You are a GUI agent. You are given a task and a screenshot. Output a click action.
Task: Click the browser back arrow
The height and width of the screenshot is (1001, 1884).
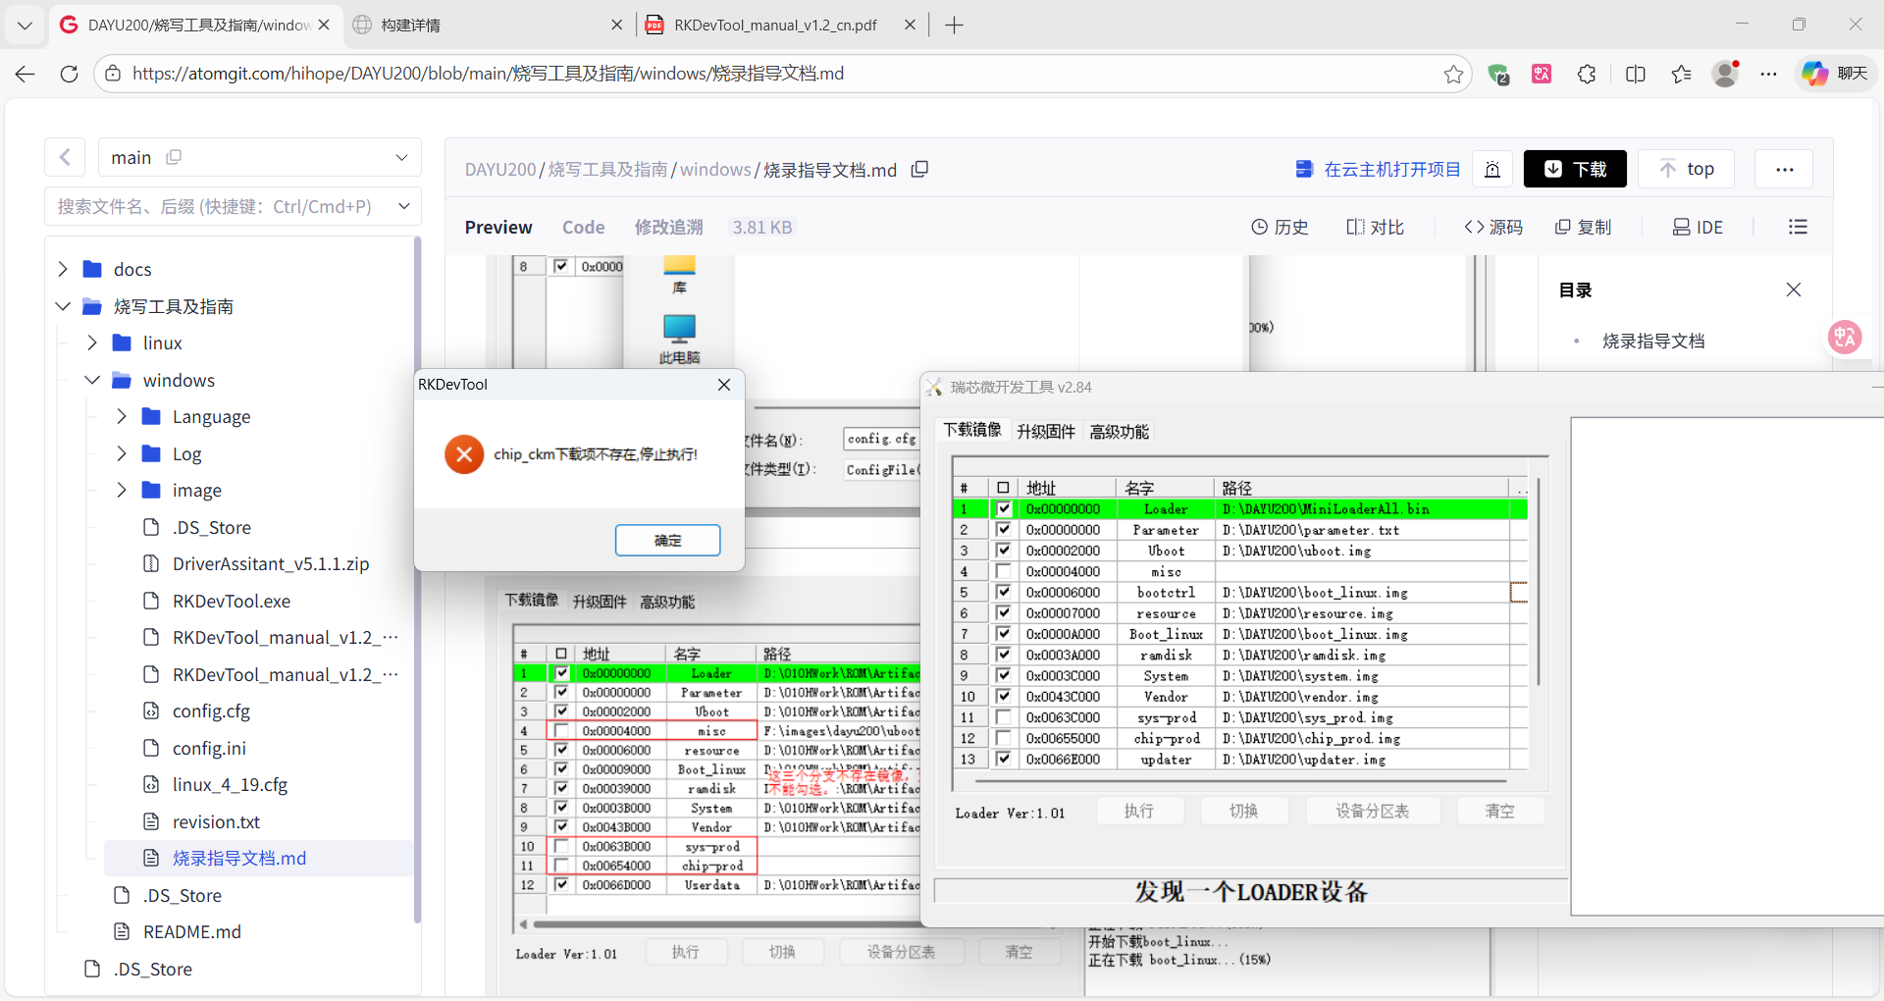pos(26,74)
